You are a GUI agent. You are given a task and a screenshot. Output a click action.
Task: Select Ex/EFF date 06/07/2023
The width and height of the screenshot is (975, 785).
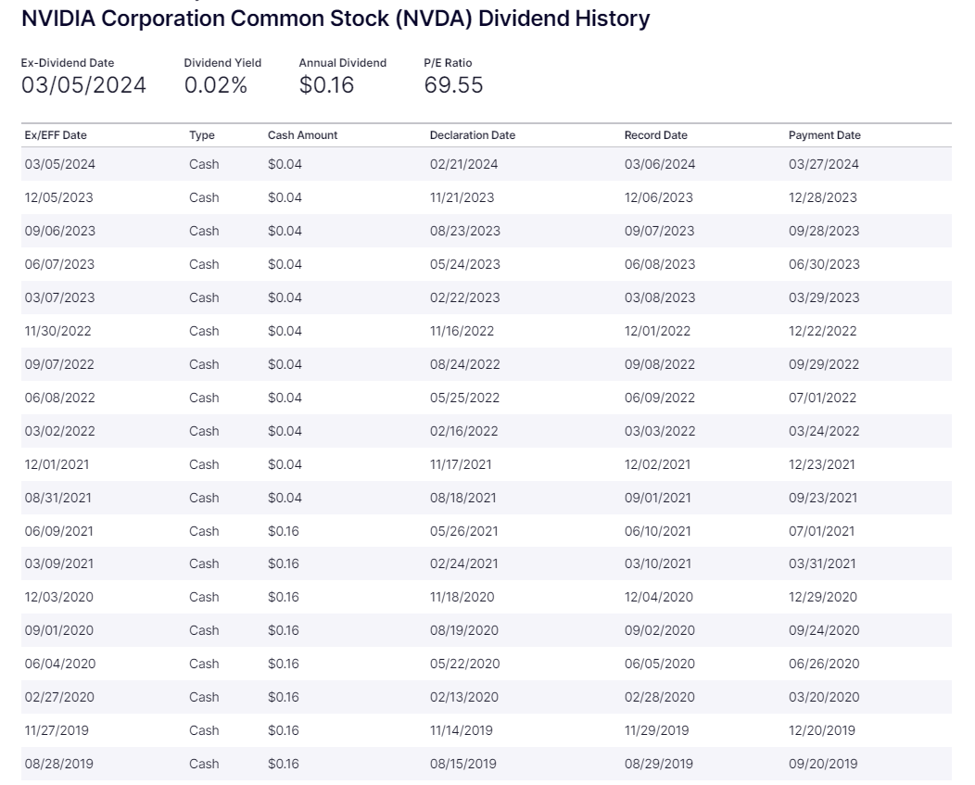click(59, 264)
